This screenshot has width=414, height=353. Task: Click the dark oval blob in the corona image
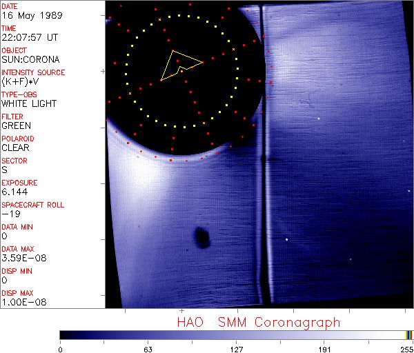pyautogui.click(x=202, y=237)
